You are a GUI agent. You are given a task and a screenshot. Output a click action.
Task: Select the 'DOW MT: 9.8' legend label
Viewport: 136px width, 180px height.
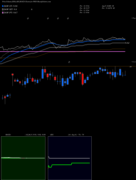coord(10,10)
